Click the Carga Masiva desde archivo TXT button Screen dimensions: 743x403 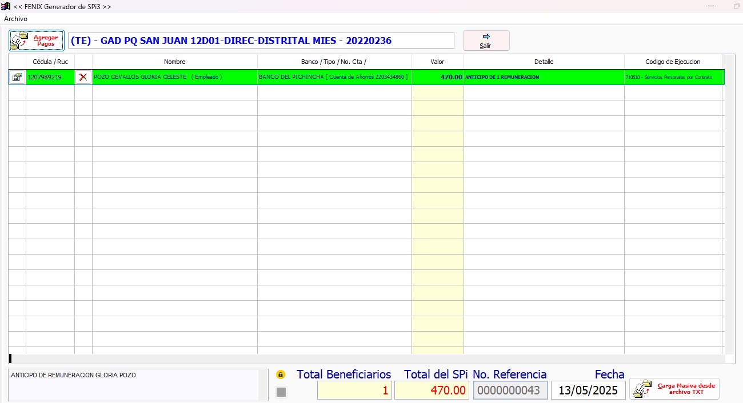pyautogui.click(x=674, y=389)
